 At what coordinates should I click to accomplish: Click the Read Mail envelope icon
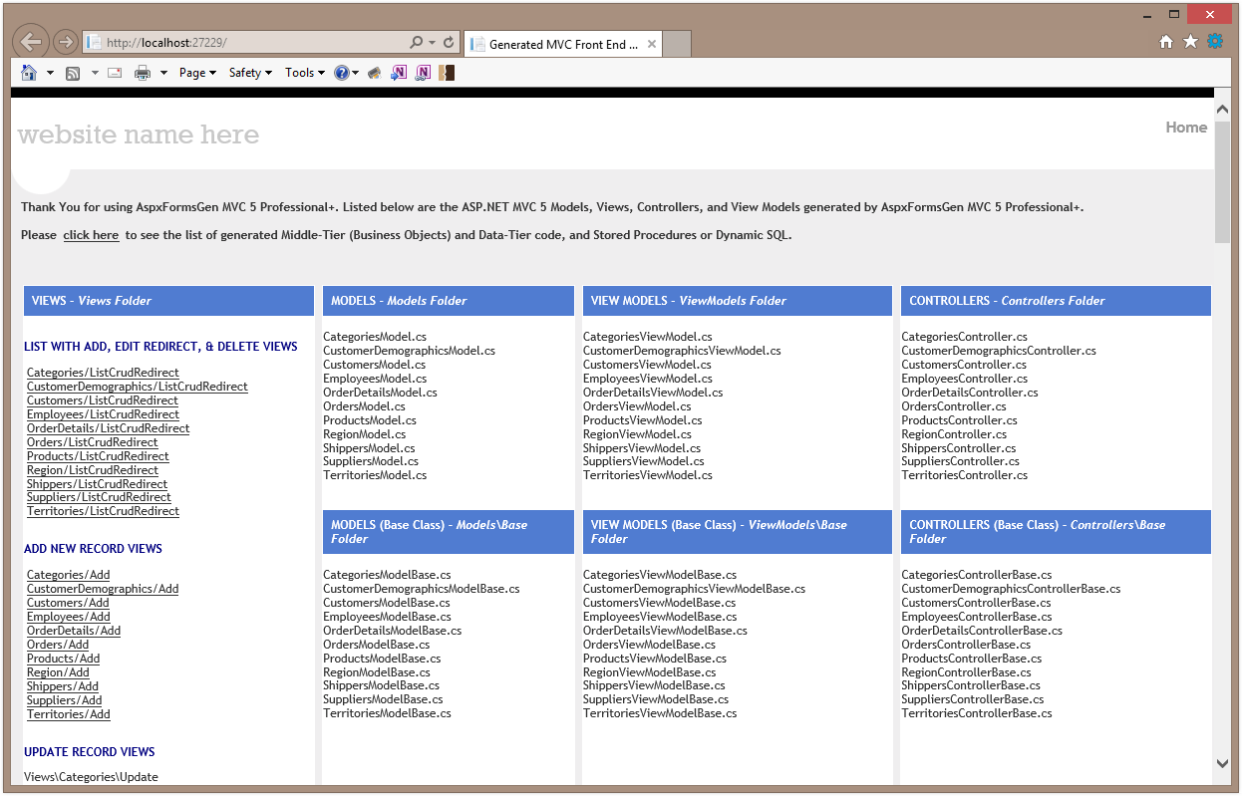(115, 73)
